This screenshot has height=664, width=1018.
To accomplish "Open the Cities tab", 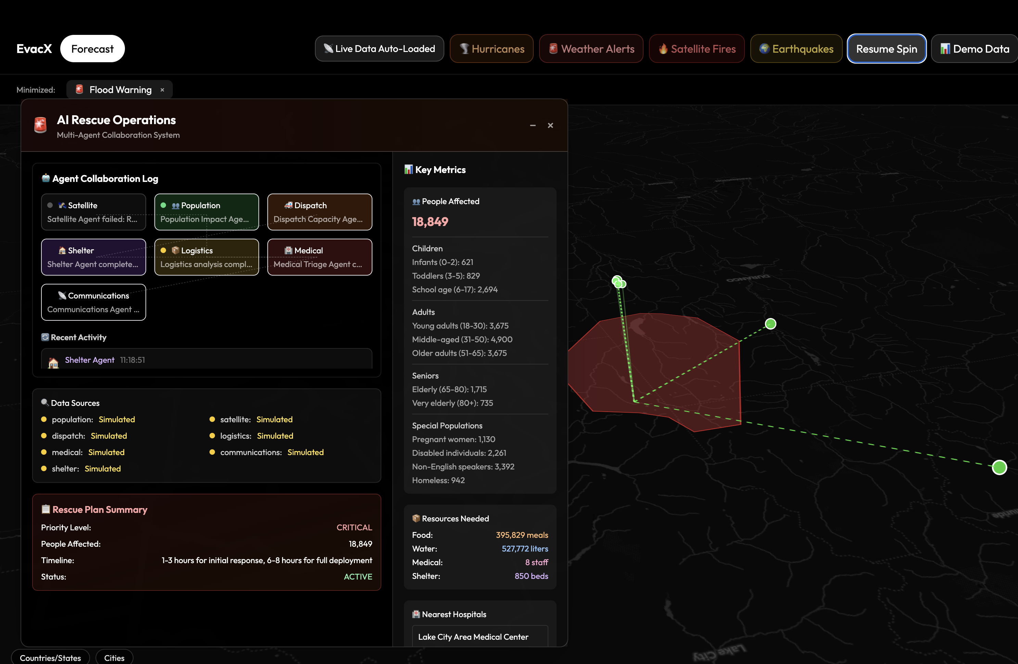I will (114, 658).
